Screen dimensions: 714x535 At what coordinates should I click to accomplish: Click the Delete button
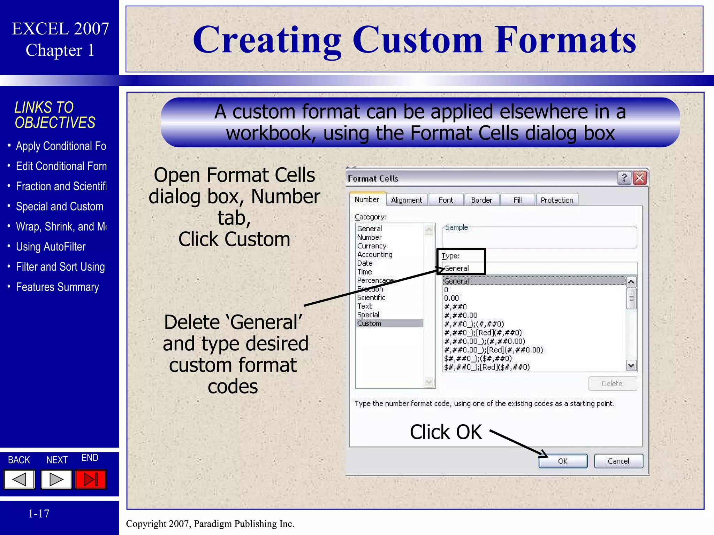613,383
